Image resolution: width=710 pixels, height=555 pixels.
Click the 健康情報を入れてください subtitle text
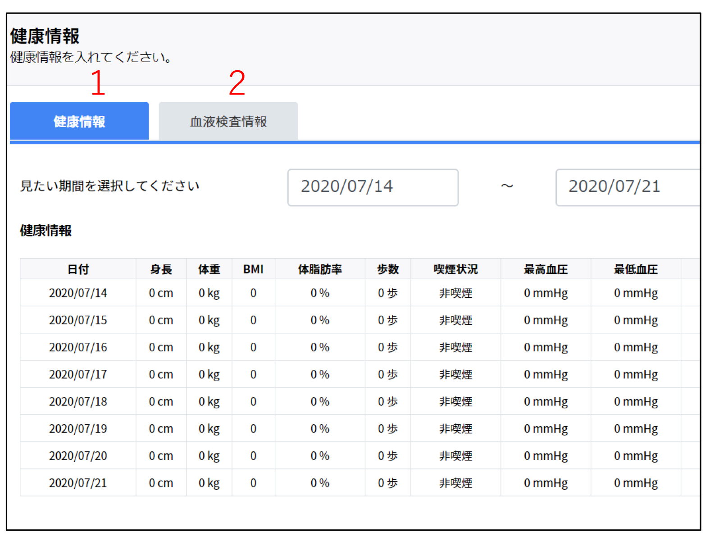tap(91, 57)
